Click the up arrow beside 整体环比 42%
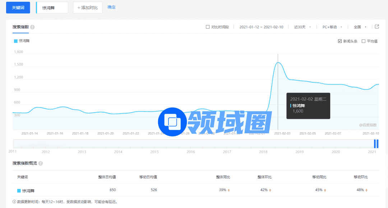This screenshot has width=388, height=208. tap(270, 190)
